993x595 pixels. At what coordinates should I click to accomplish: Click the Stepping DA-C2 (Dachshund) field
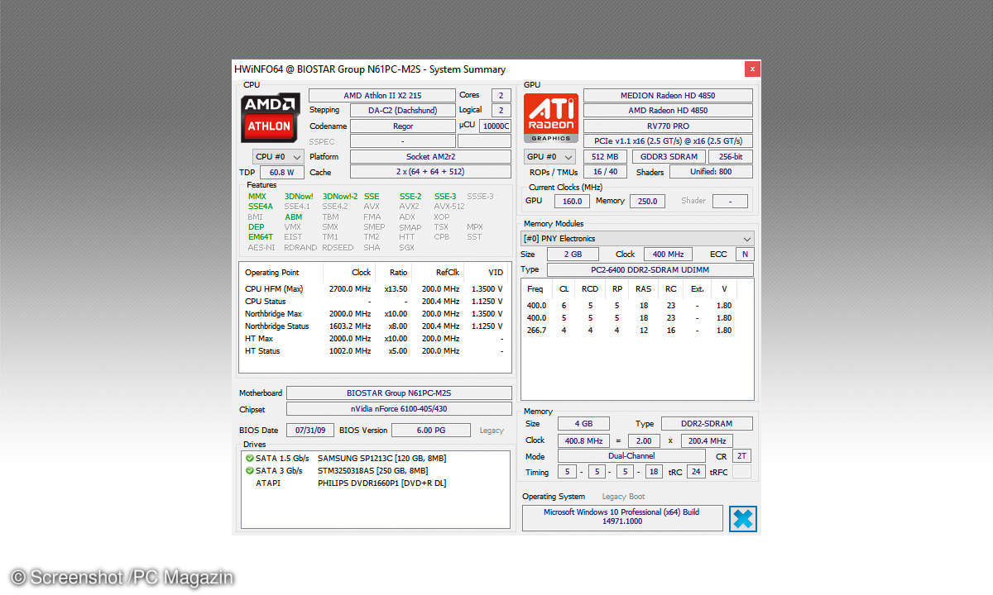(x=402, y=111)
